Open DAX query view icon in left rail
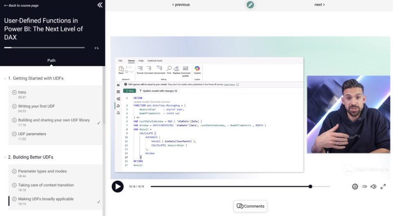393x216 pixels. coord(118,106)
